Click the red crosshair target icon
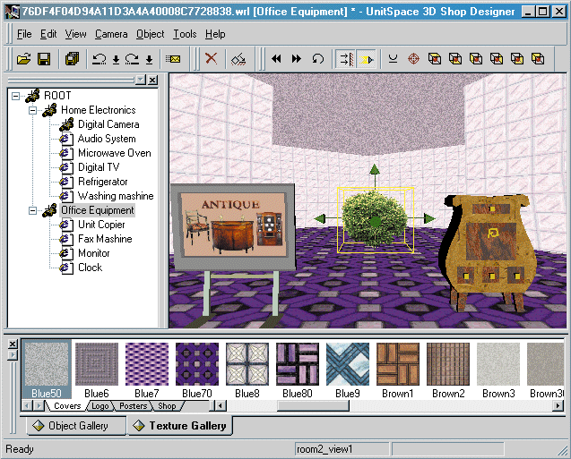Viewport: 571px width, 459px height. tap(413, 59)
